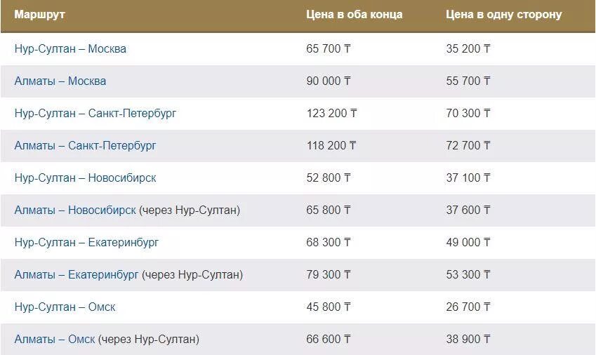The image size is (596, 355).
Task: Select the 123 200 ₸ price cell
Action: coord(332,113)
